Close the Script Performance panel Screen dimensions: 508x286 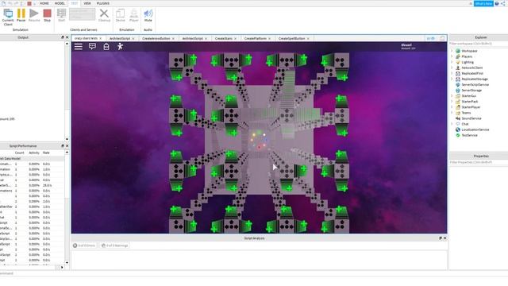[x=67, y=146]
